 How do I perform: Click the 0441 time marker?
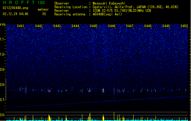(21, 26)
